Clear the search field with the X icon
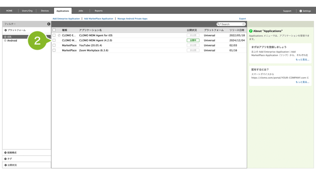 pos(243,24)
